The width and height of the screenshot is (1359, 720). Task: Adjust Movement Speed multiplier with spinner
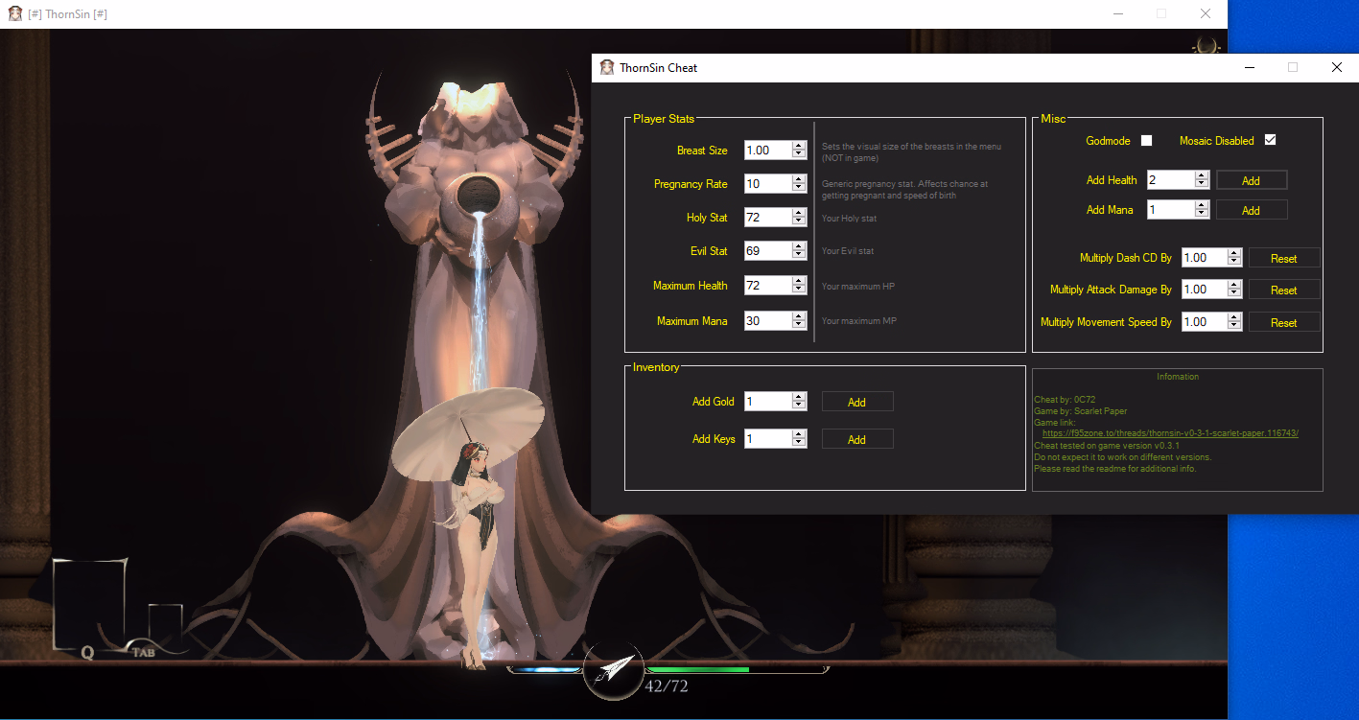(1235, 322)
